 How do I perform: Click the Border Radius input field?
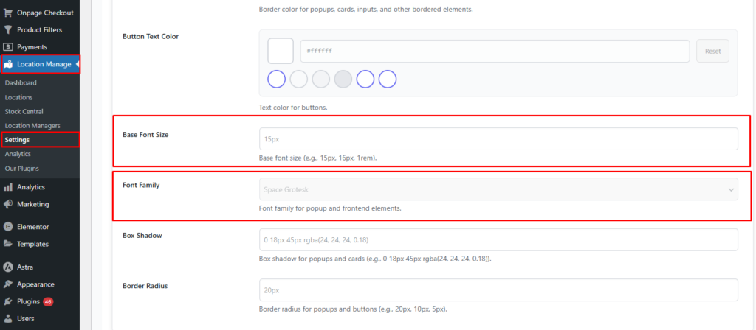(498, 289)
